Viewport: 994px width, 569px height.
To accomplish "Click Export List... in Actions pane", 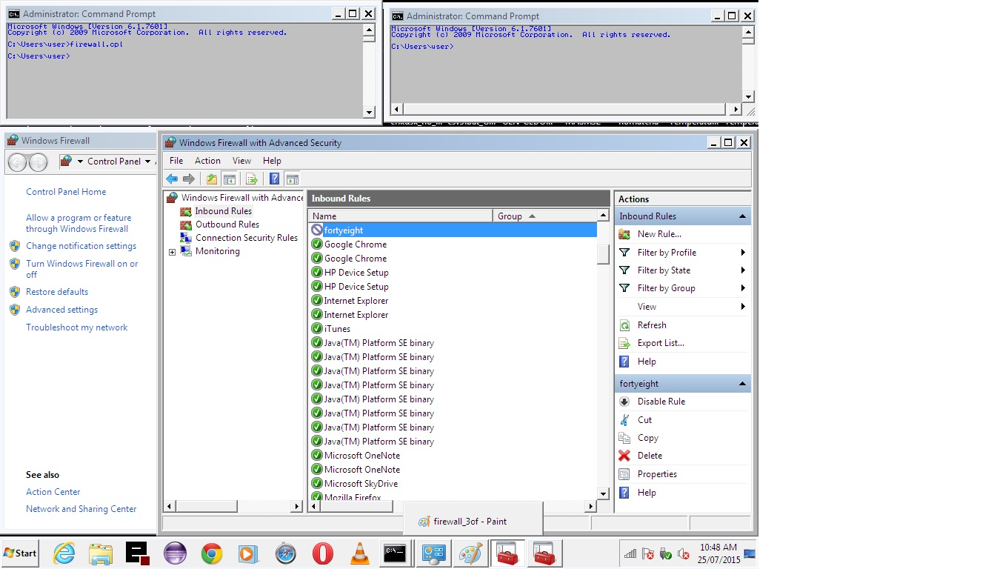I will pos(661,343).
